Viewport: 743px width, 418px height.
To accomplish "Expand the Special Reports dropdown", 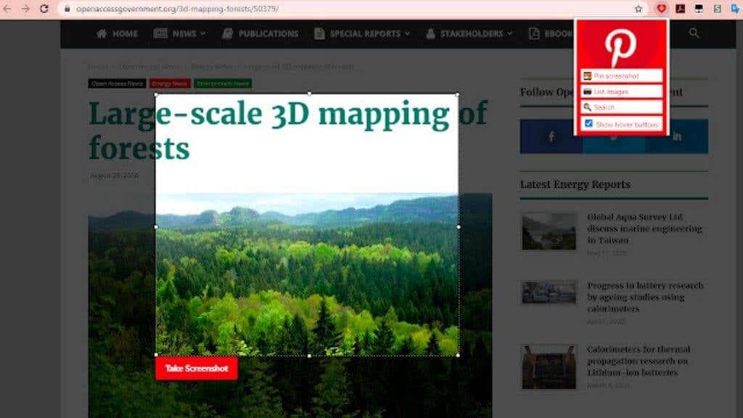I will 363,33.
